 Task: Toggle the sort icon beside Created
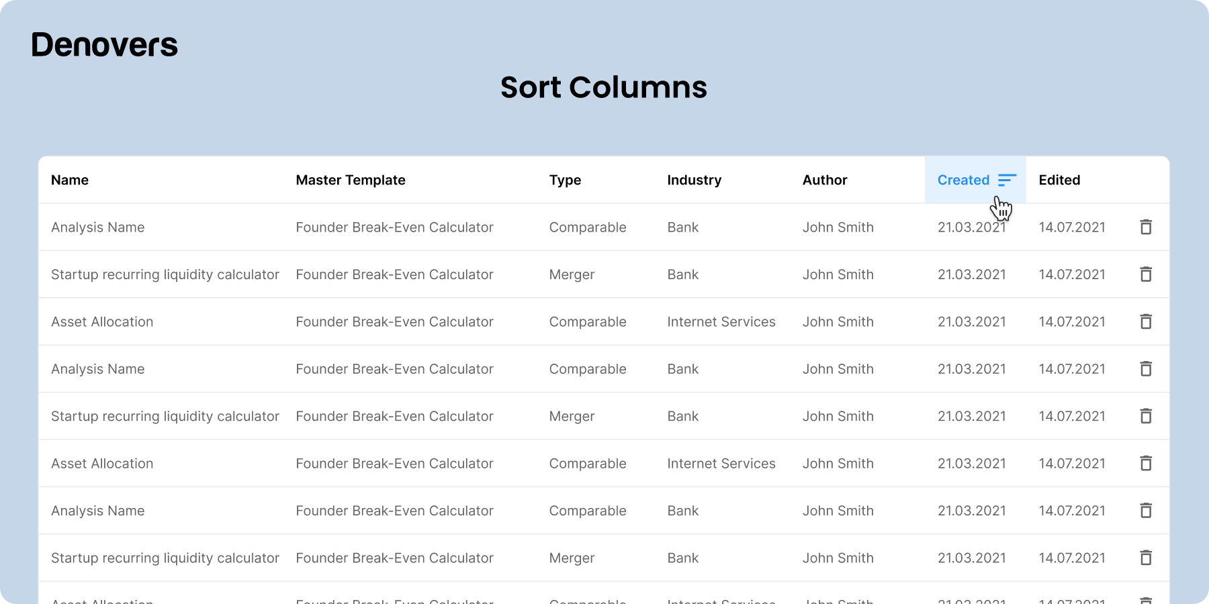coord(1007,180)
